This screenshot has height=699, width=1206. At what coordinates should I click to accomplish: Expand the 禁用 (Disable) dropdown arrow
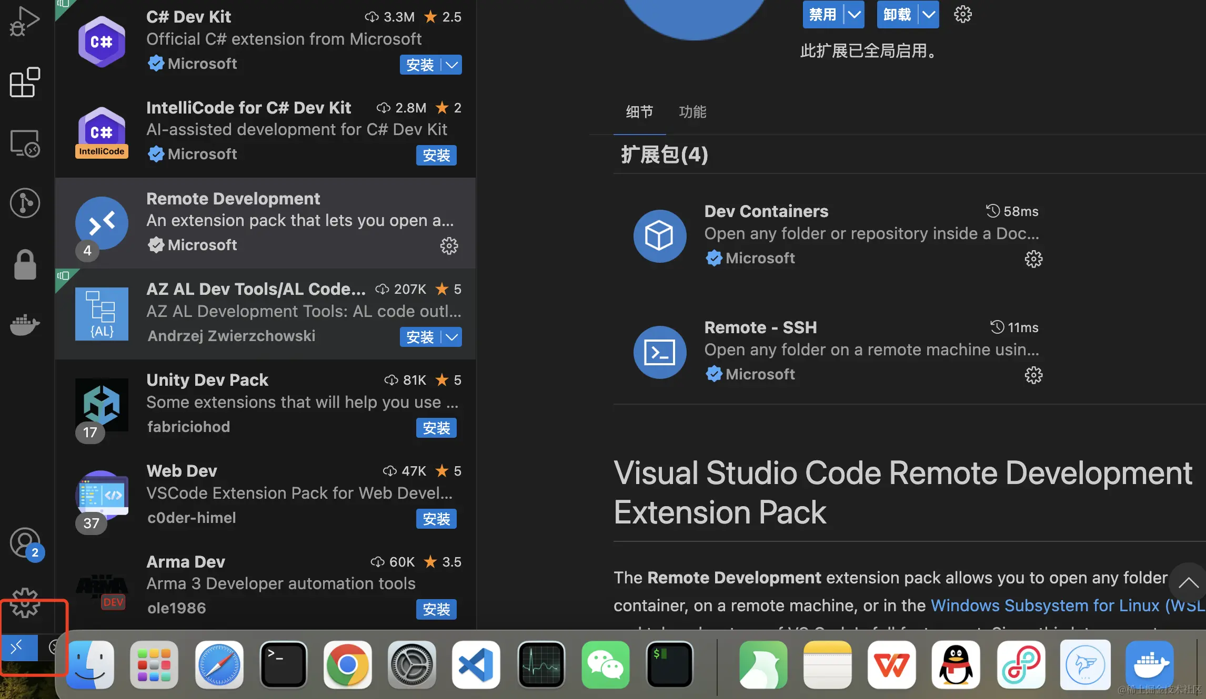click(854, 15)
